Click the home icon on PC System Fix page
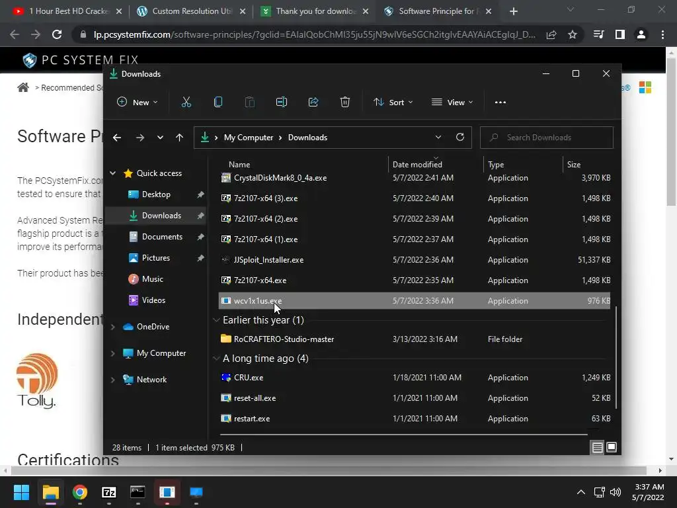Viewport: 677px width, 508px height. (x=23, y=88)
